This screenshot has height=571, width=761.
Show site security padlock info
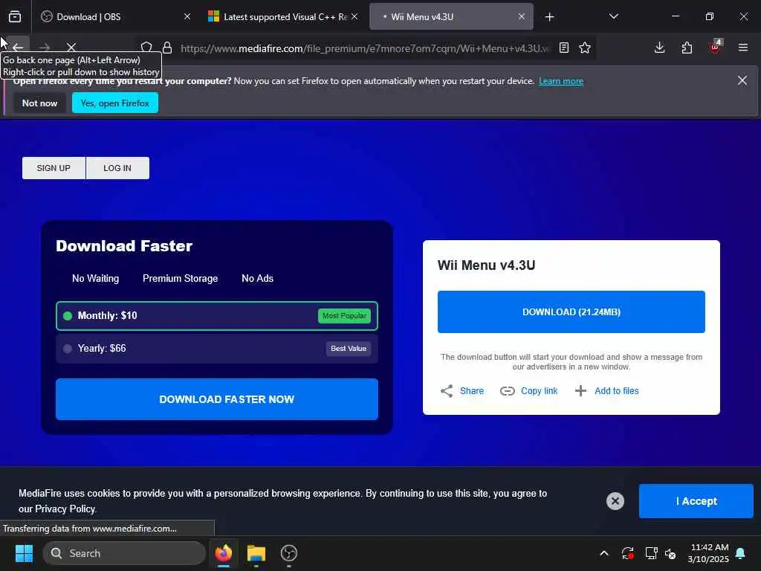(167, 48)
